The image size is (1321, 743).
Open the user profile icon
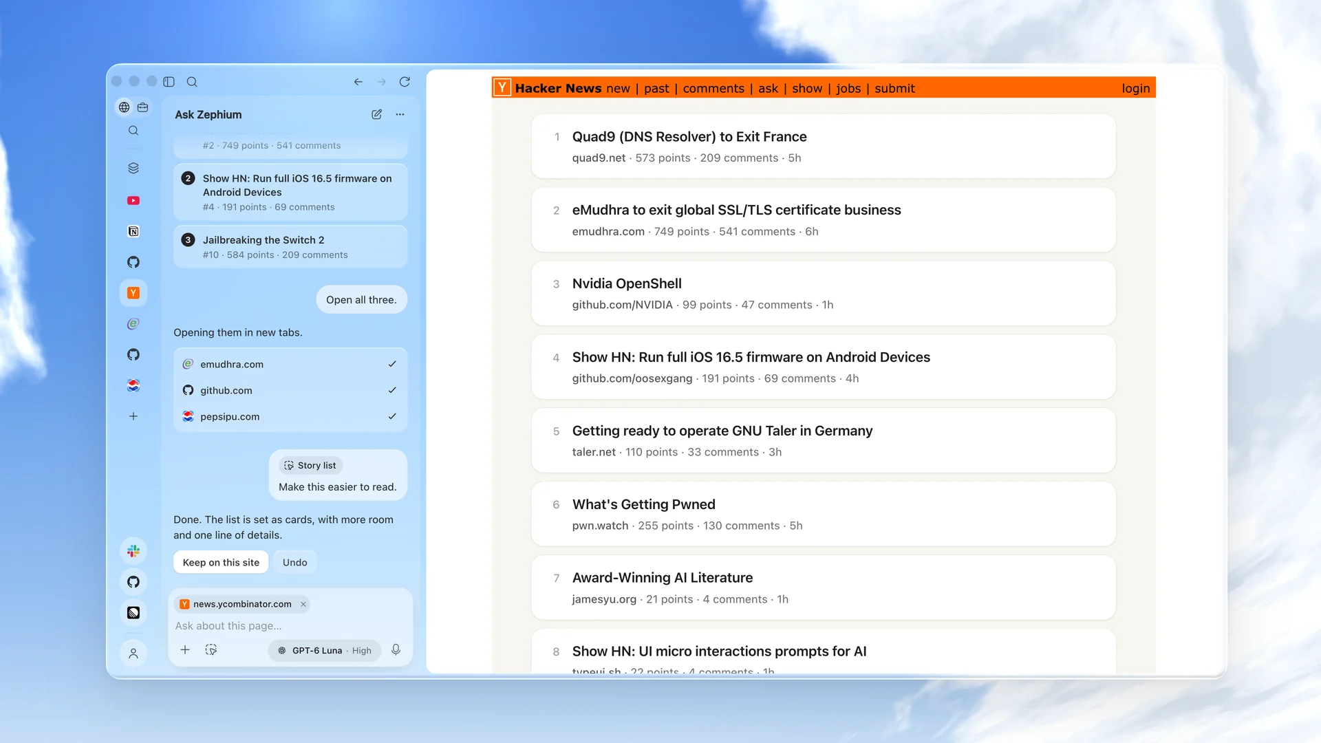(x=133, y=654)
